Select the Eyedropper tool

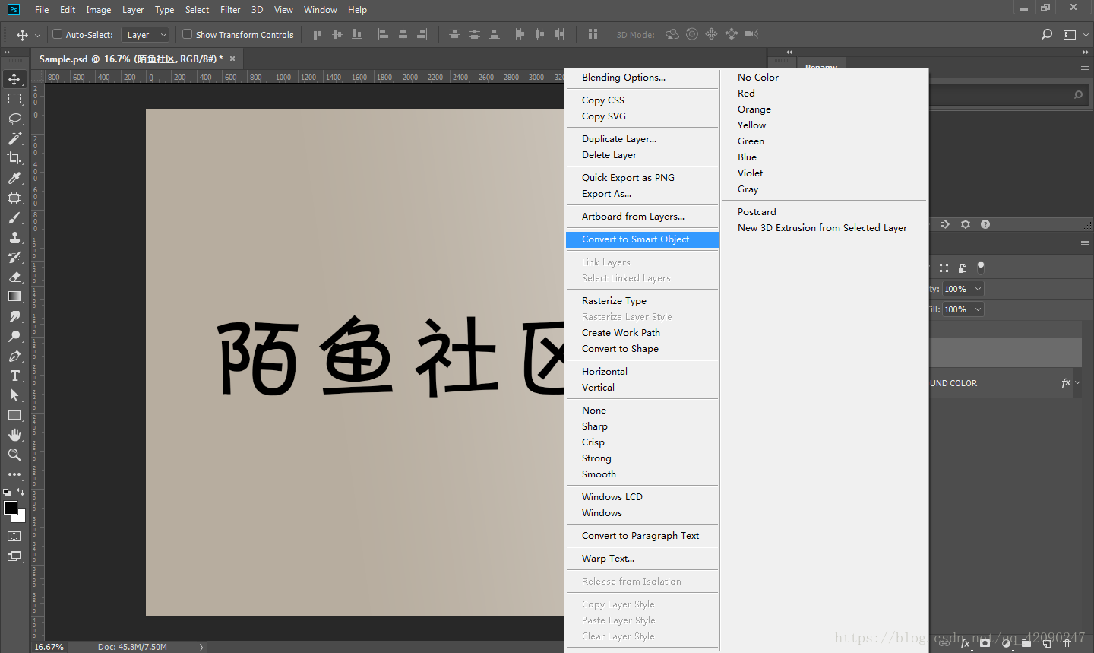(14, 178)
